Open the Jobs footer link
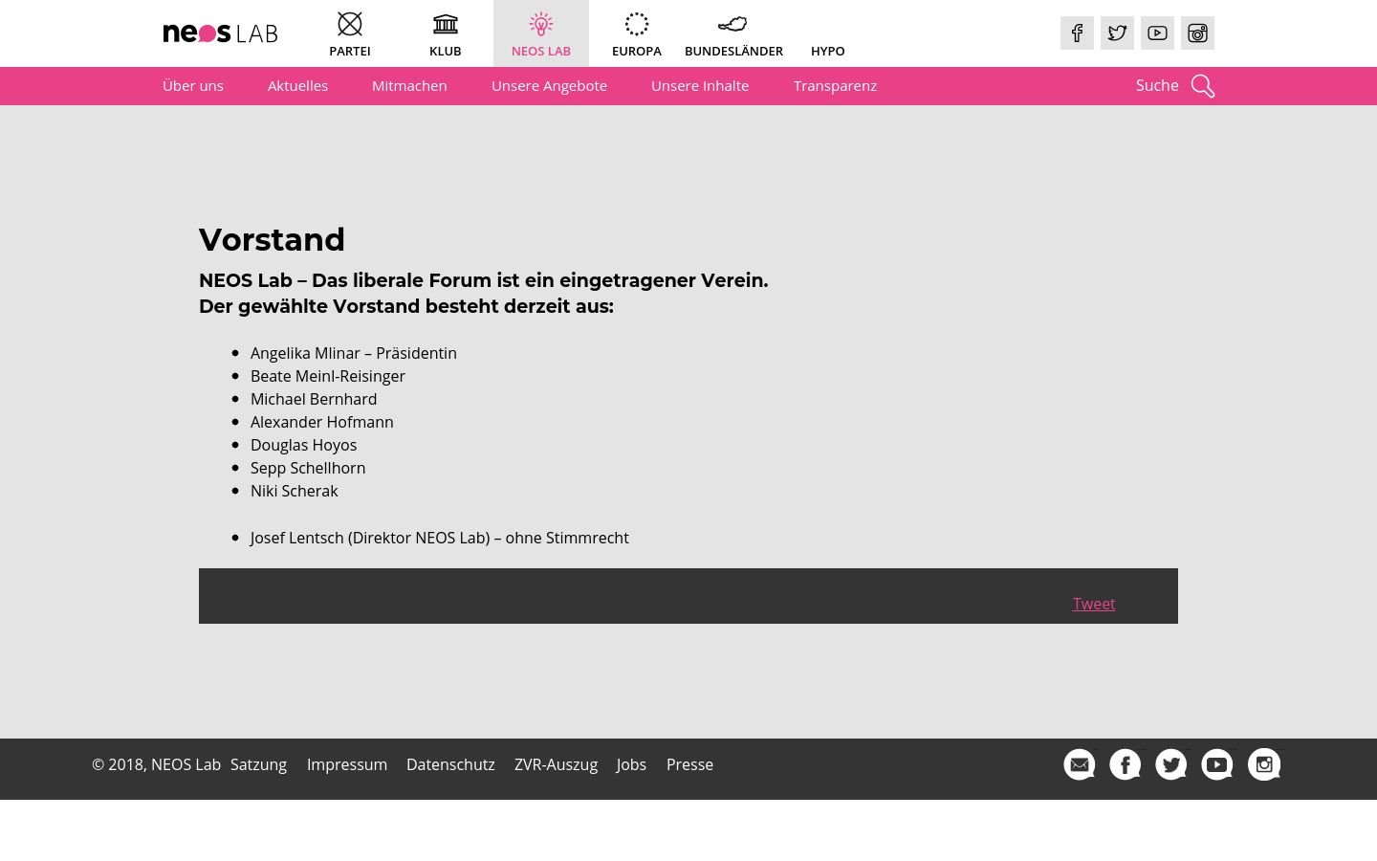Screen dimensions: 1377x861 coord(631,764)
